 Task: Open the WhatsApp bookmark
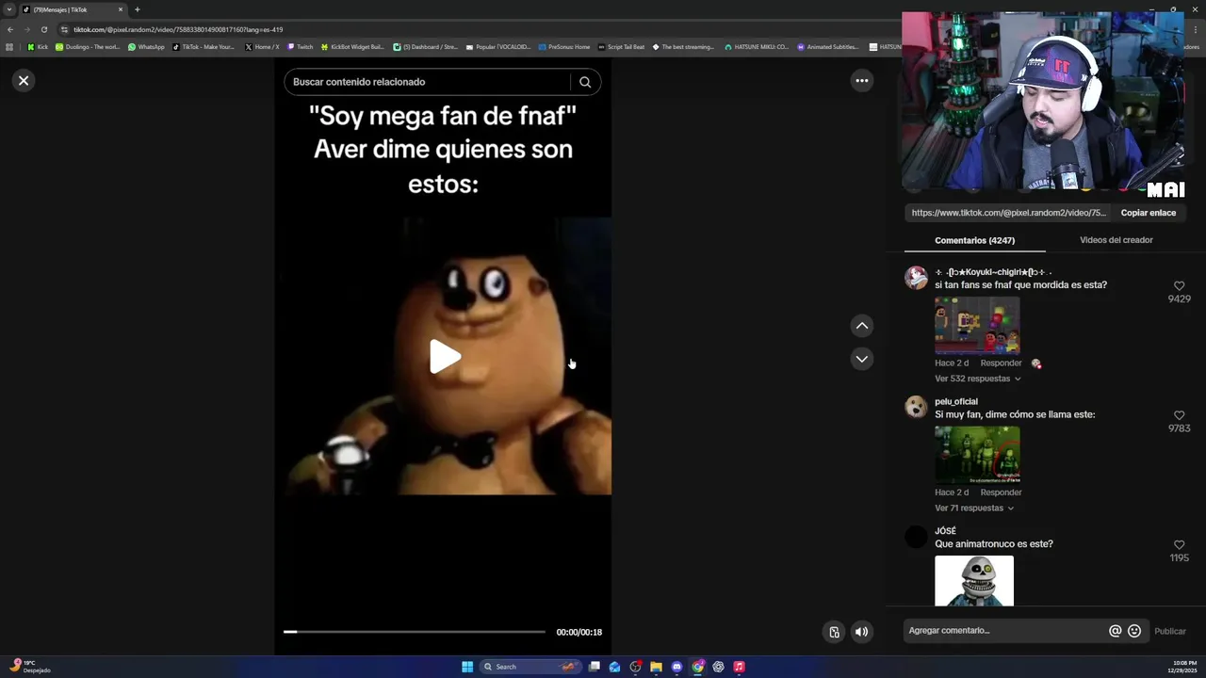(146, 47)
